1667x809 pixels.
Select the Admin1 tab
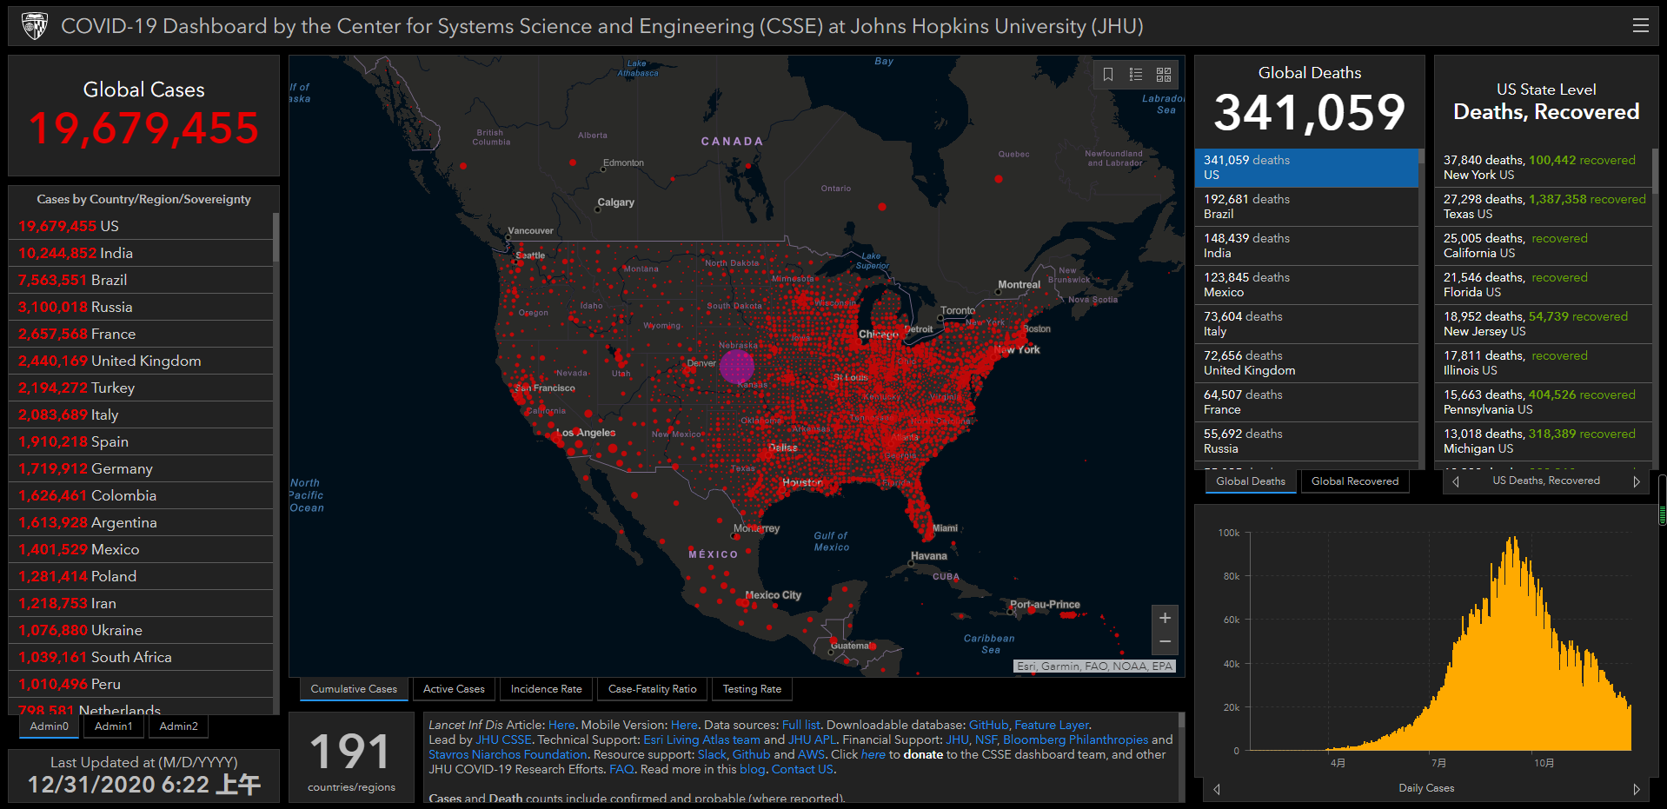coord(114,726)
